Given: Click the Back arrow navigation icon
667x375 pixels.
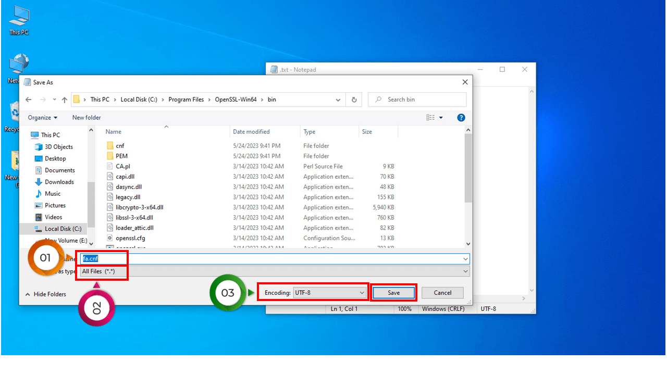Looking at the screenshot, I should [x=29, y=99].
